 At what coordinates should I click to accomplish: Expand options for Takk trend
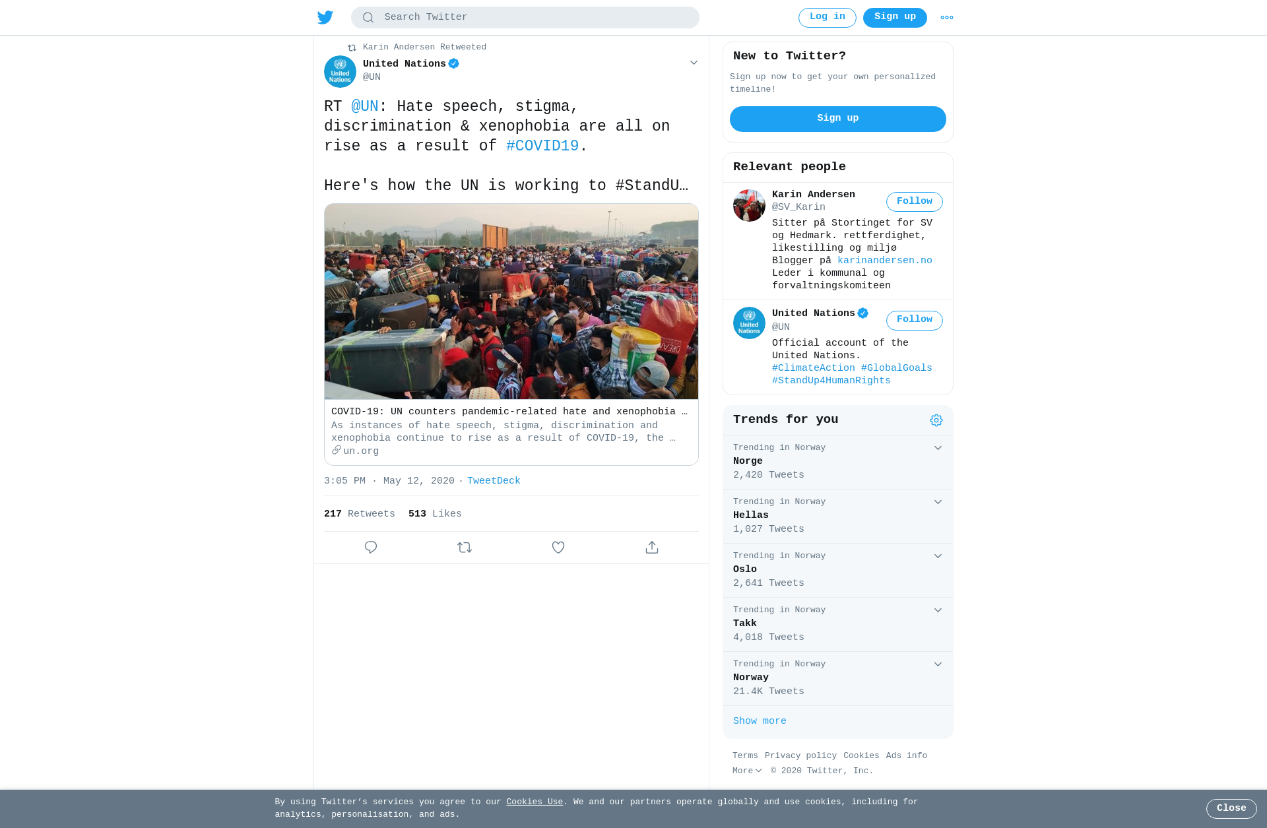(x=938, y=610)
